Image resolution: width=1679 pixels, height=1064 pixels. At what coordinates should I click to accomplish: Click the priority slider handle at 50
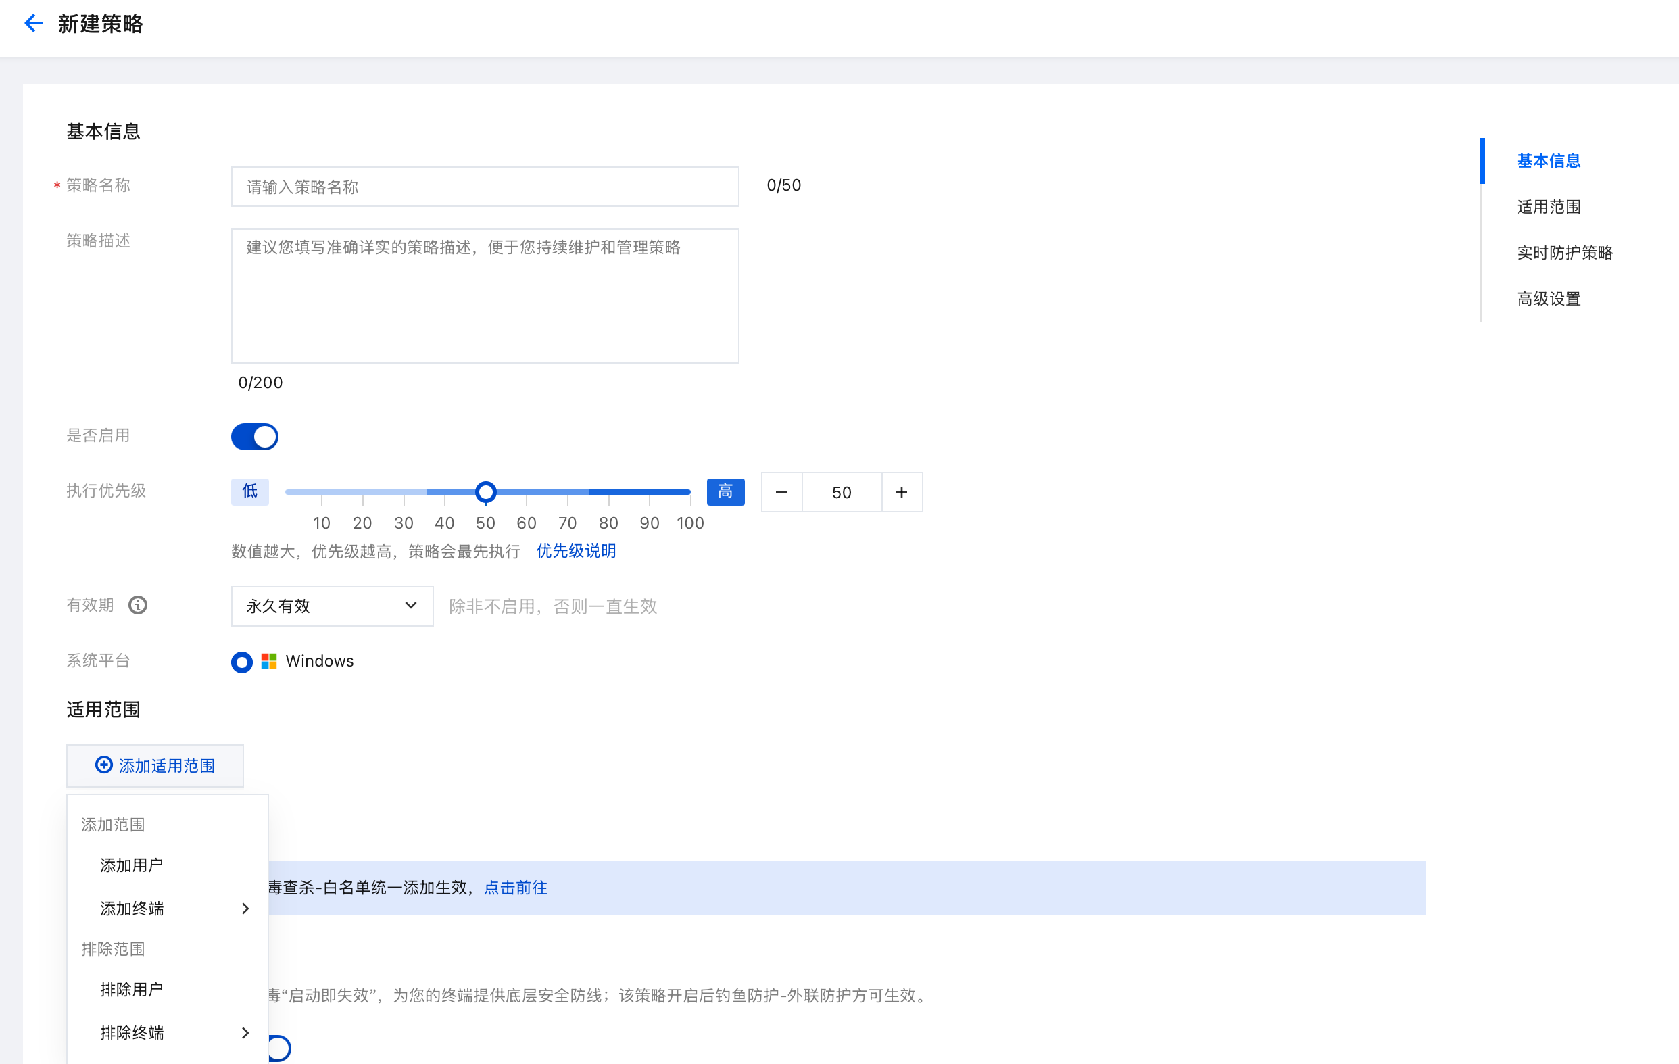485,492
